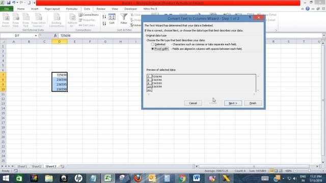Open the Windows Start button
The image size is (326, 183).
(x=6, y=178)
